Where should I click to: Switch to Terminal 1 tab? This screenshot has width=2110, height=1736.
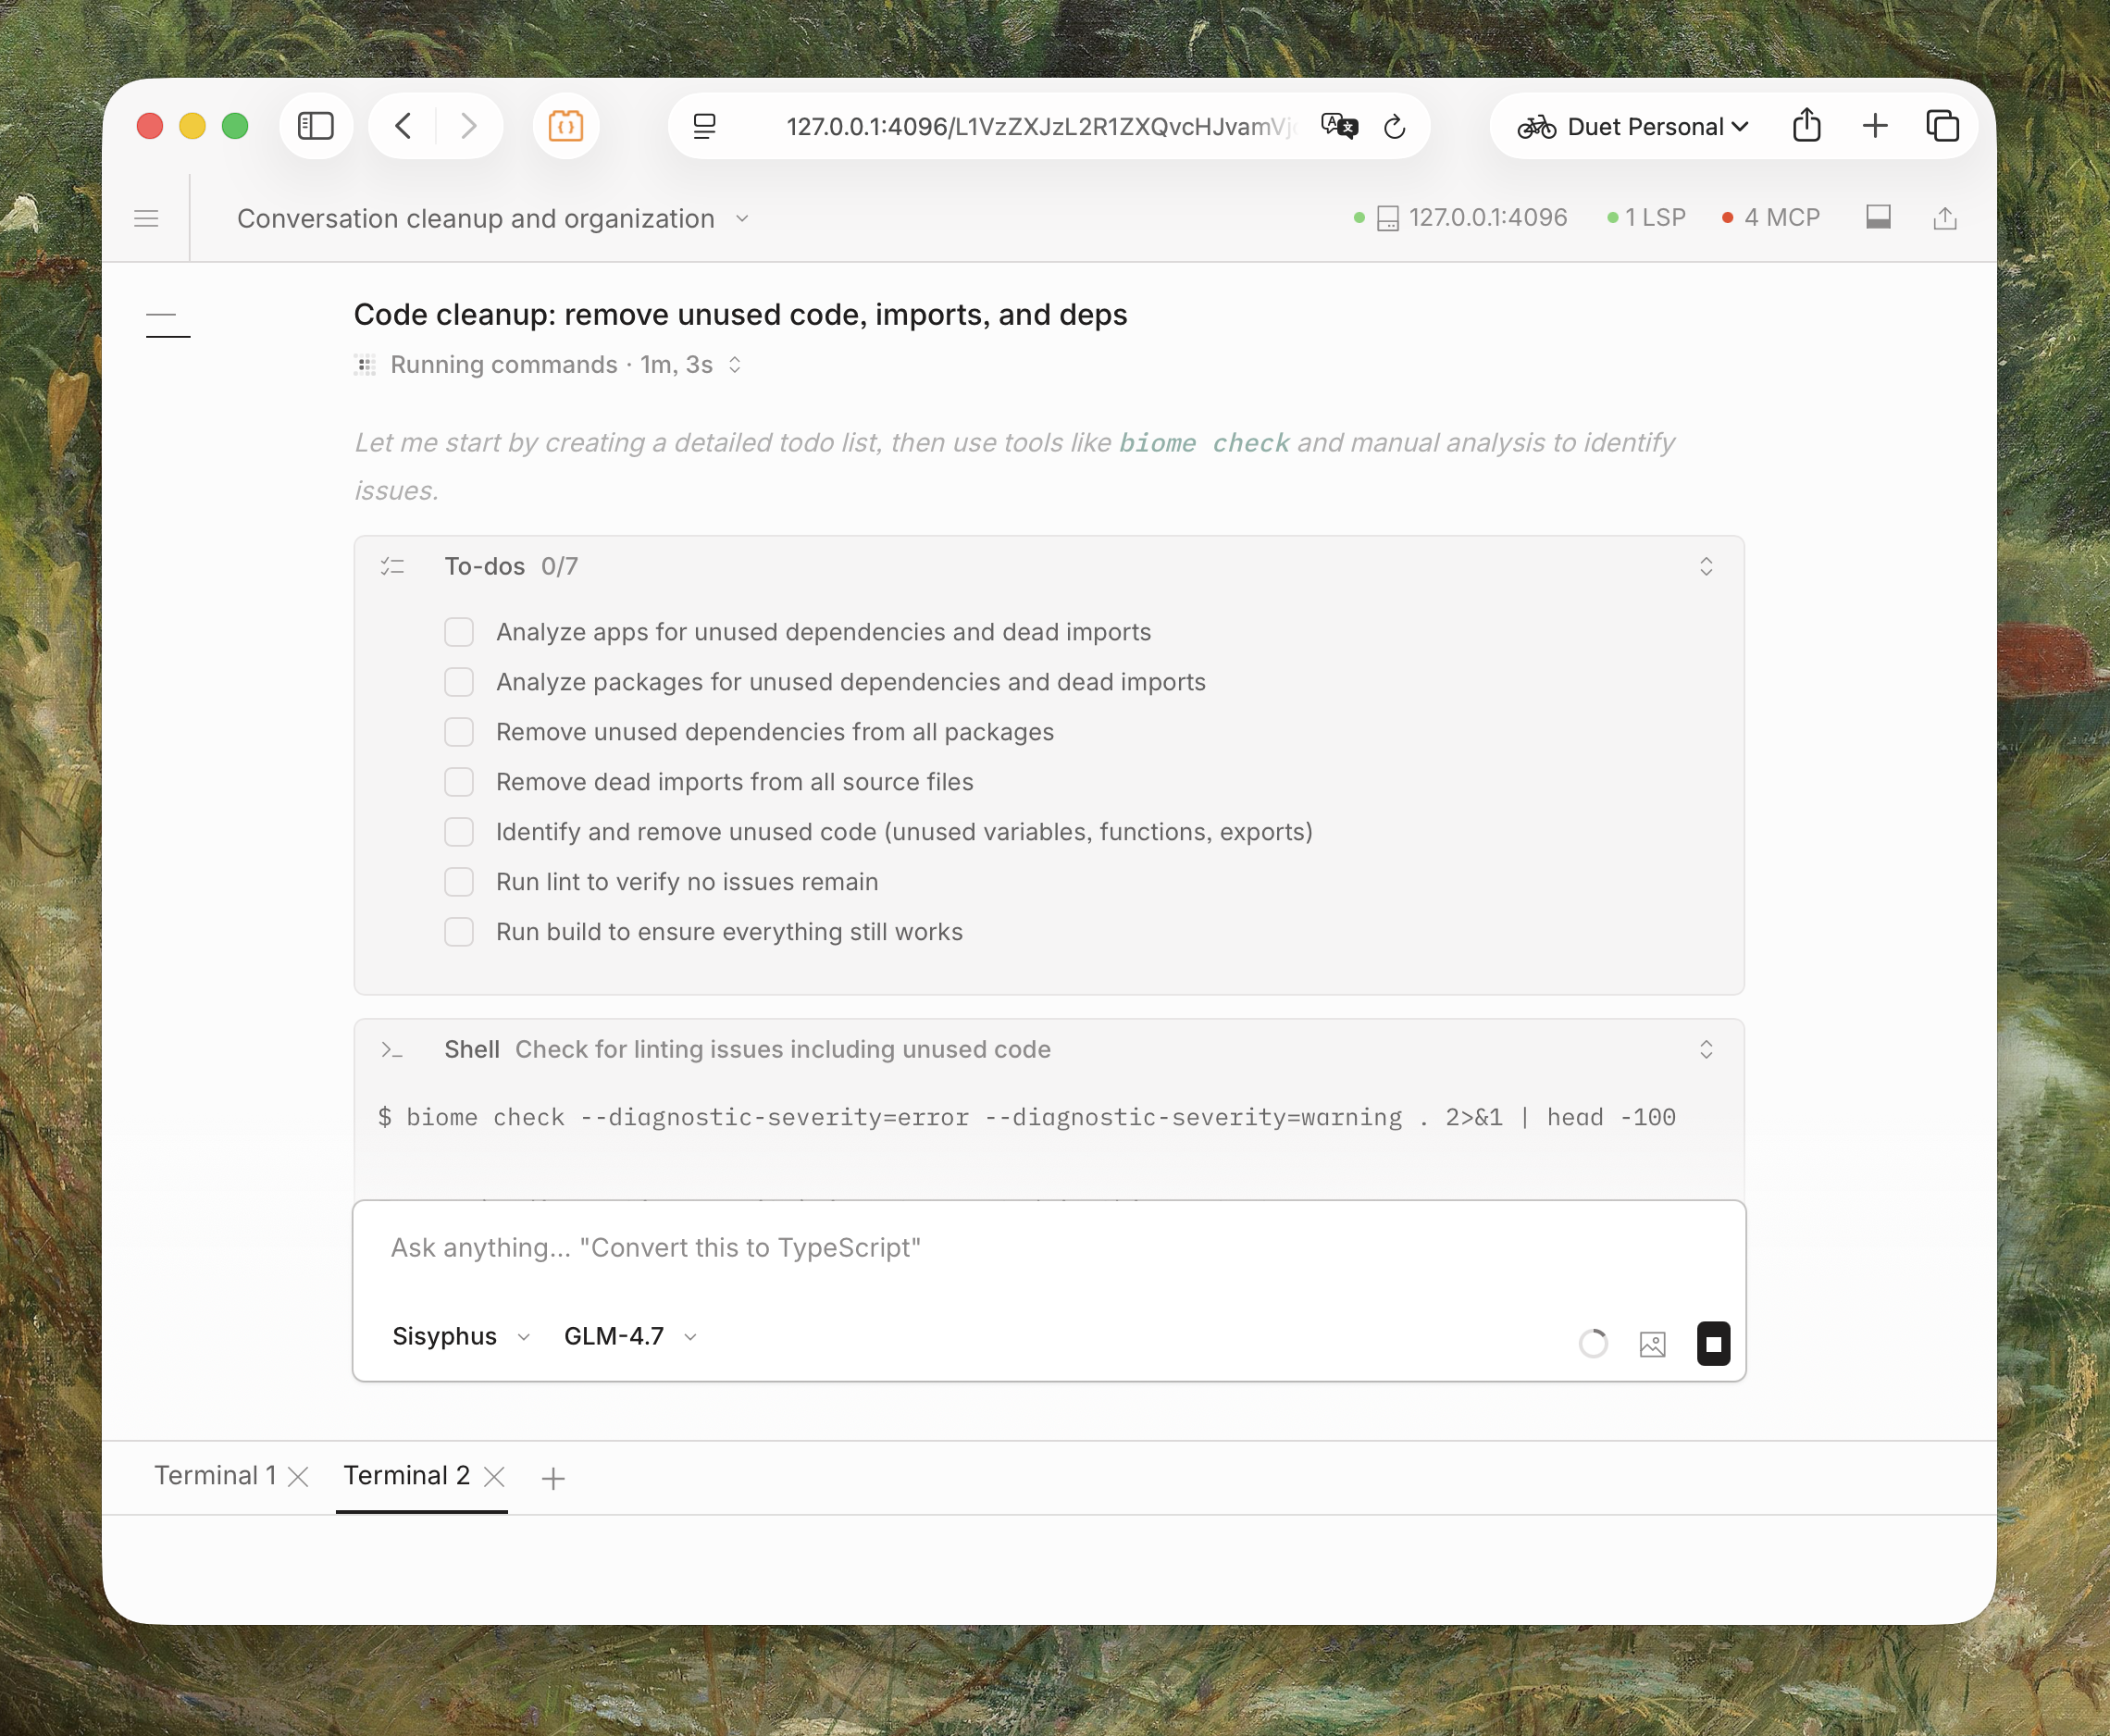215,1475
